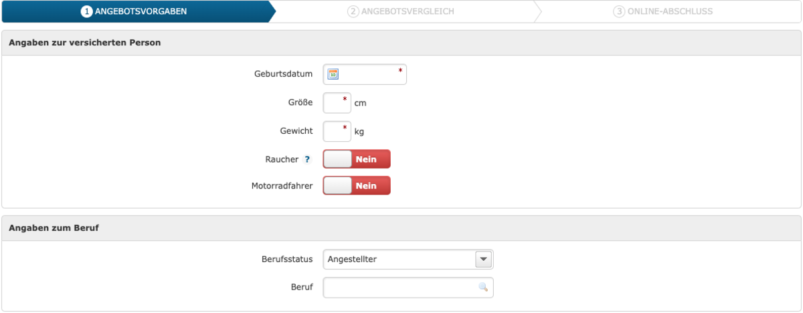
Task: Open Berufsstatus list via arrow button
Action: (483, 259)
